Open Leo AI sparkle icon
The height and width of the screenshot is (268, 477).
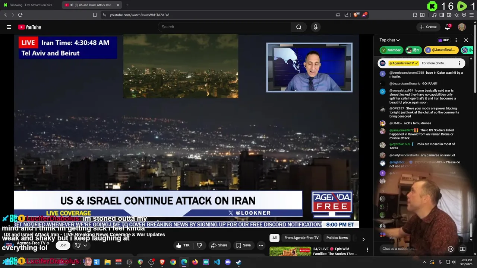[457, 15]
